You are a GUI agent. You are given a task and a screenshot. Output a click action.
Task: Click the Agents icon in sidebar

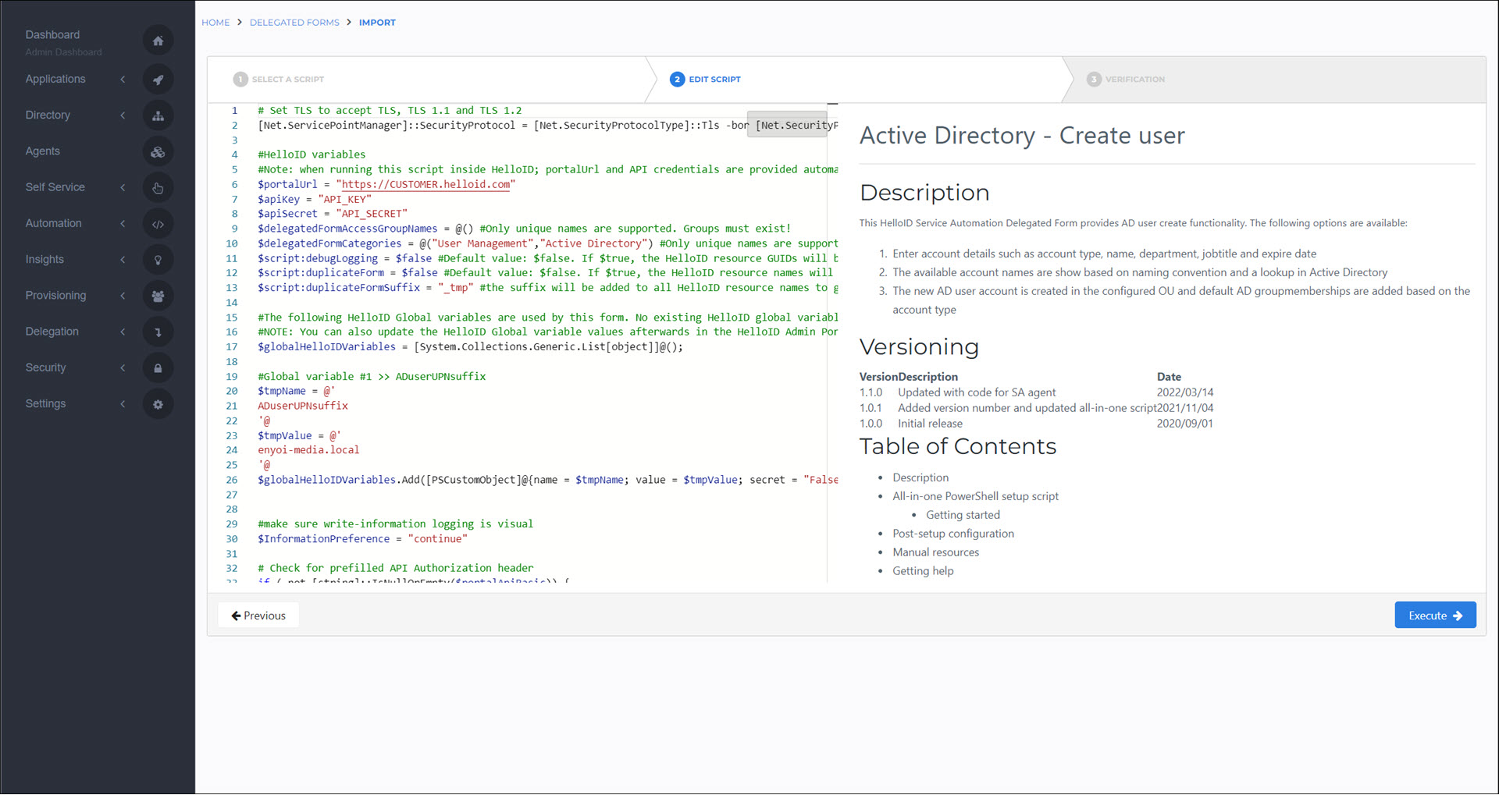(x=158, y=151)
